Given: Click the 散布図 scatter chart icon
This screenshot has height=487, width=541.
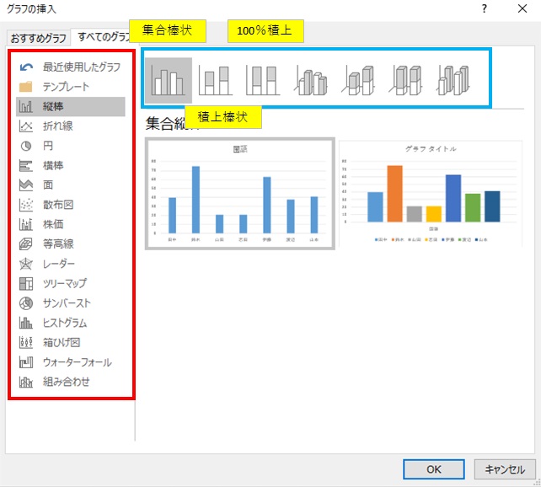Looking at the screenshot, I should coord(26,205).
